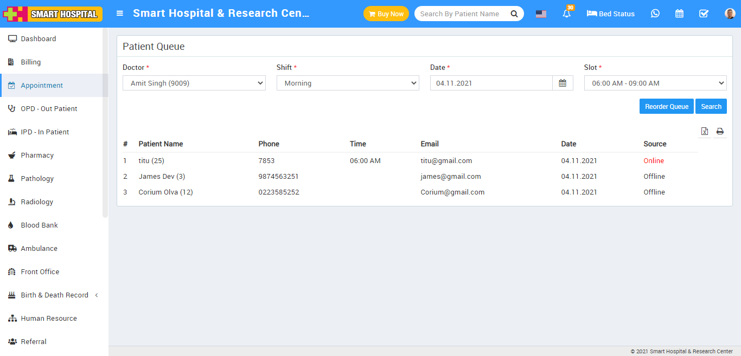Click the US flag language icon

pos(541,14)
